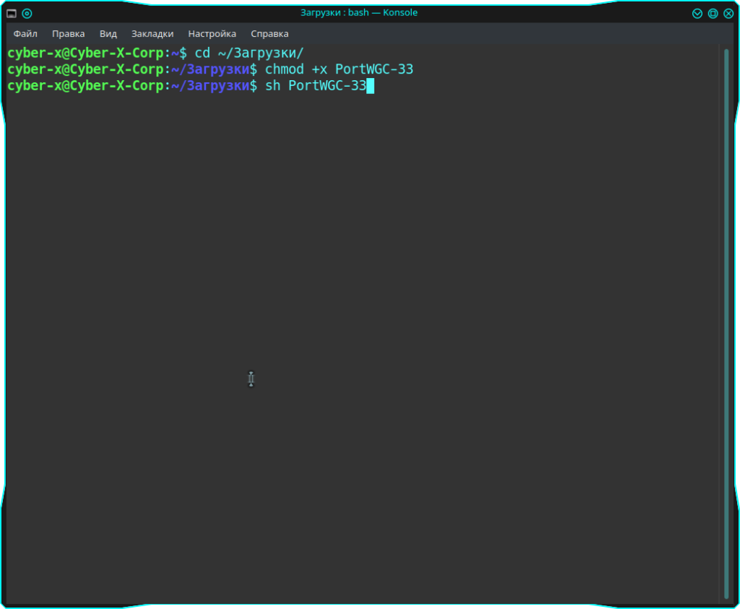
Task: Open the Справка menu
Action: tap(270, 34)
